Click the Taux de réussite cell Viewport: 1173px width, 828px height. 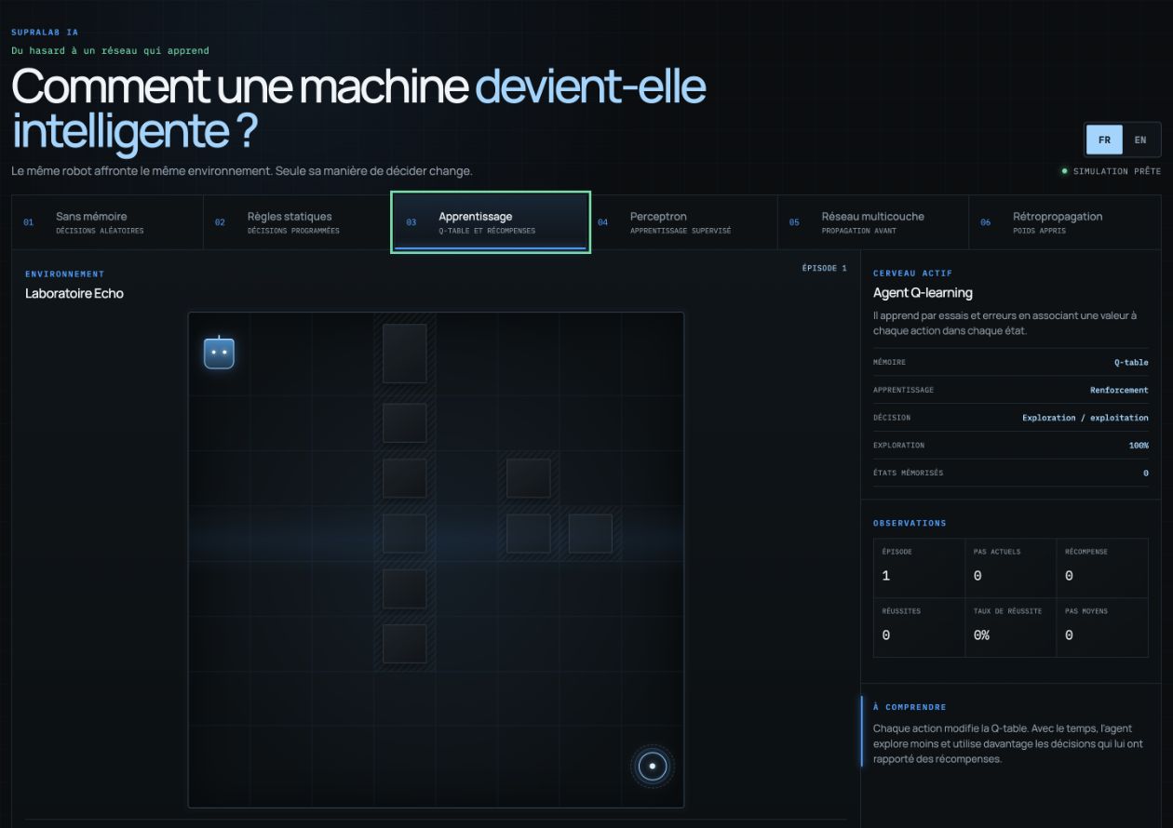tap(1010, 627)
